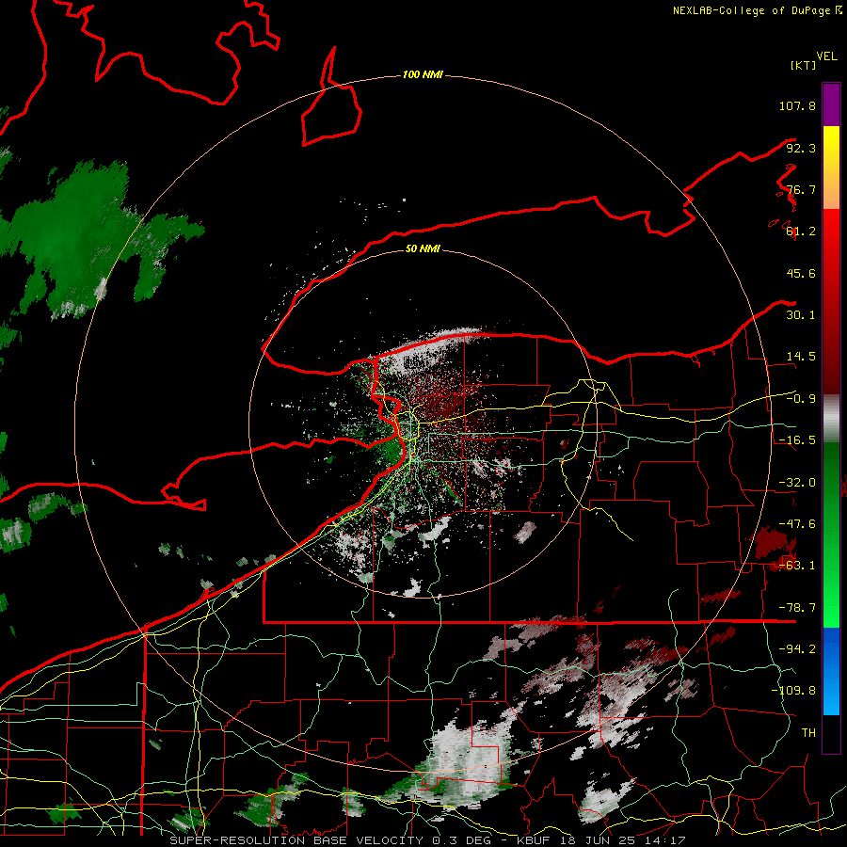
Task: Click the -32.0 velocity scale value
Action: (797, 483)
